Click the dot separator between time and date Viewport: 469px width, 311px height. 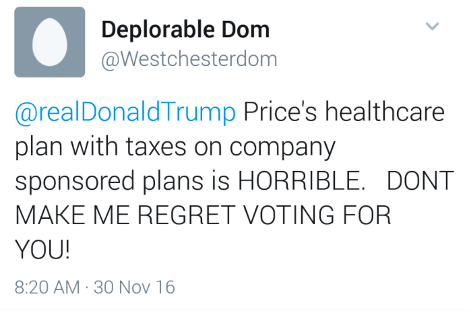point(86,287)
